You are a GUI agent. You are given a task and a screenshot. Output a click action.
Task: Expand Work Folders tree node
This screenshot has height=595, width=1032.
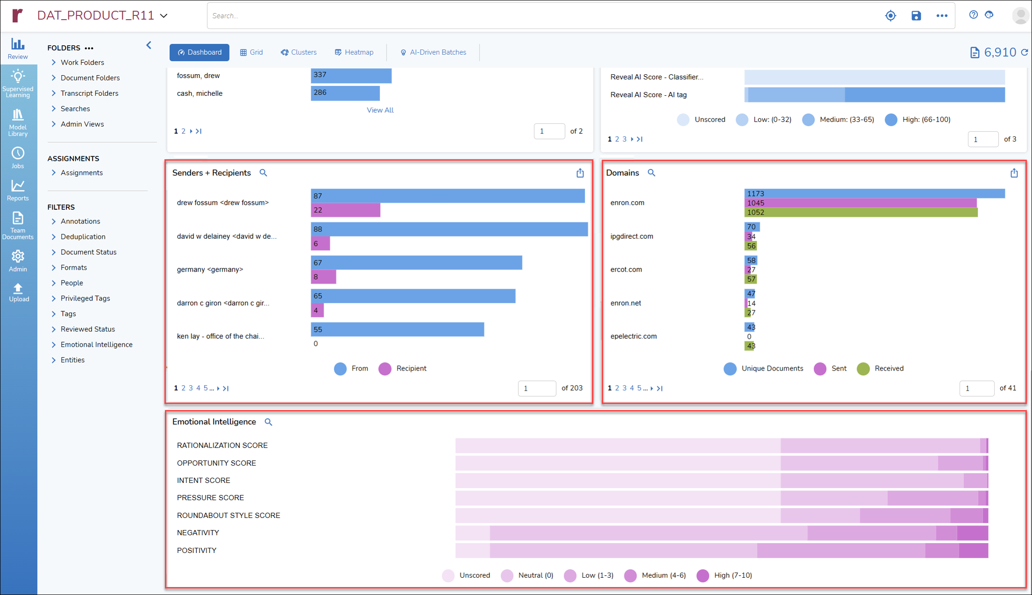point(54,62)
